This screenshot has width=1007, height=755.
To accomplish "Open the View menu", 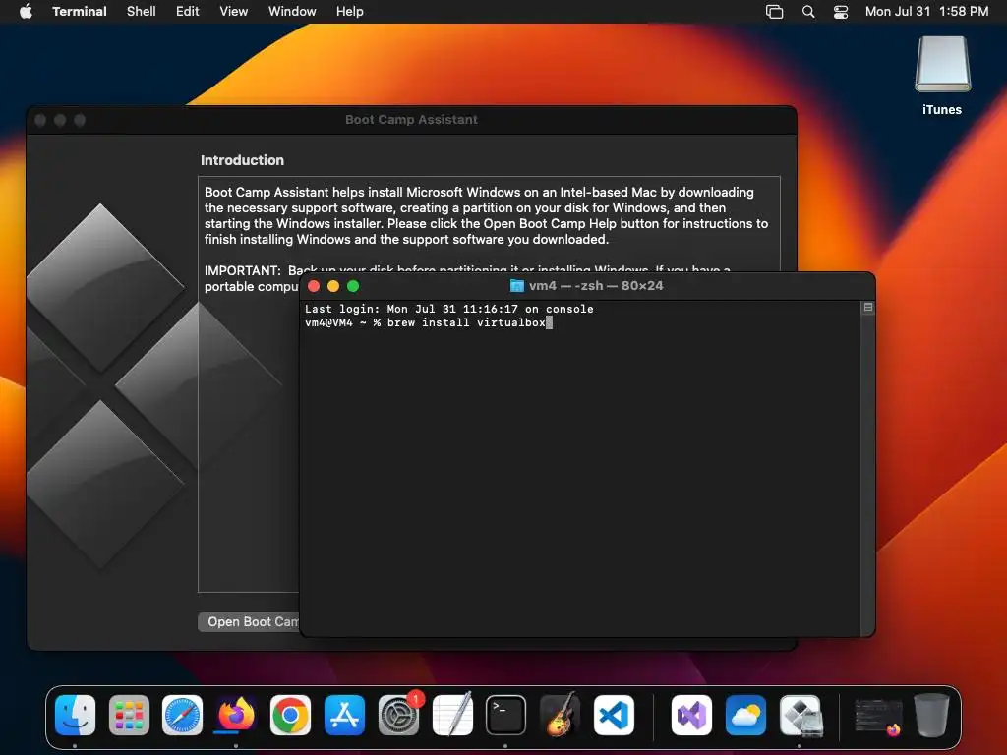I will (x=234, y=12).
